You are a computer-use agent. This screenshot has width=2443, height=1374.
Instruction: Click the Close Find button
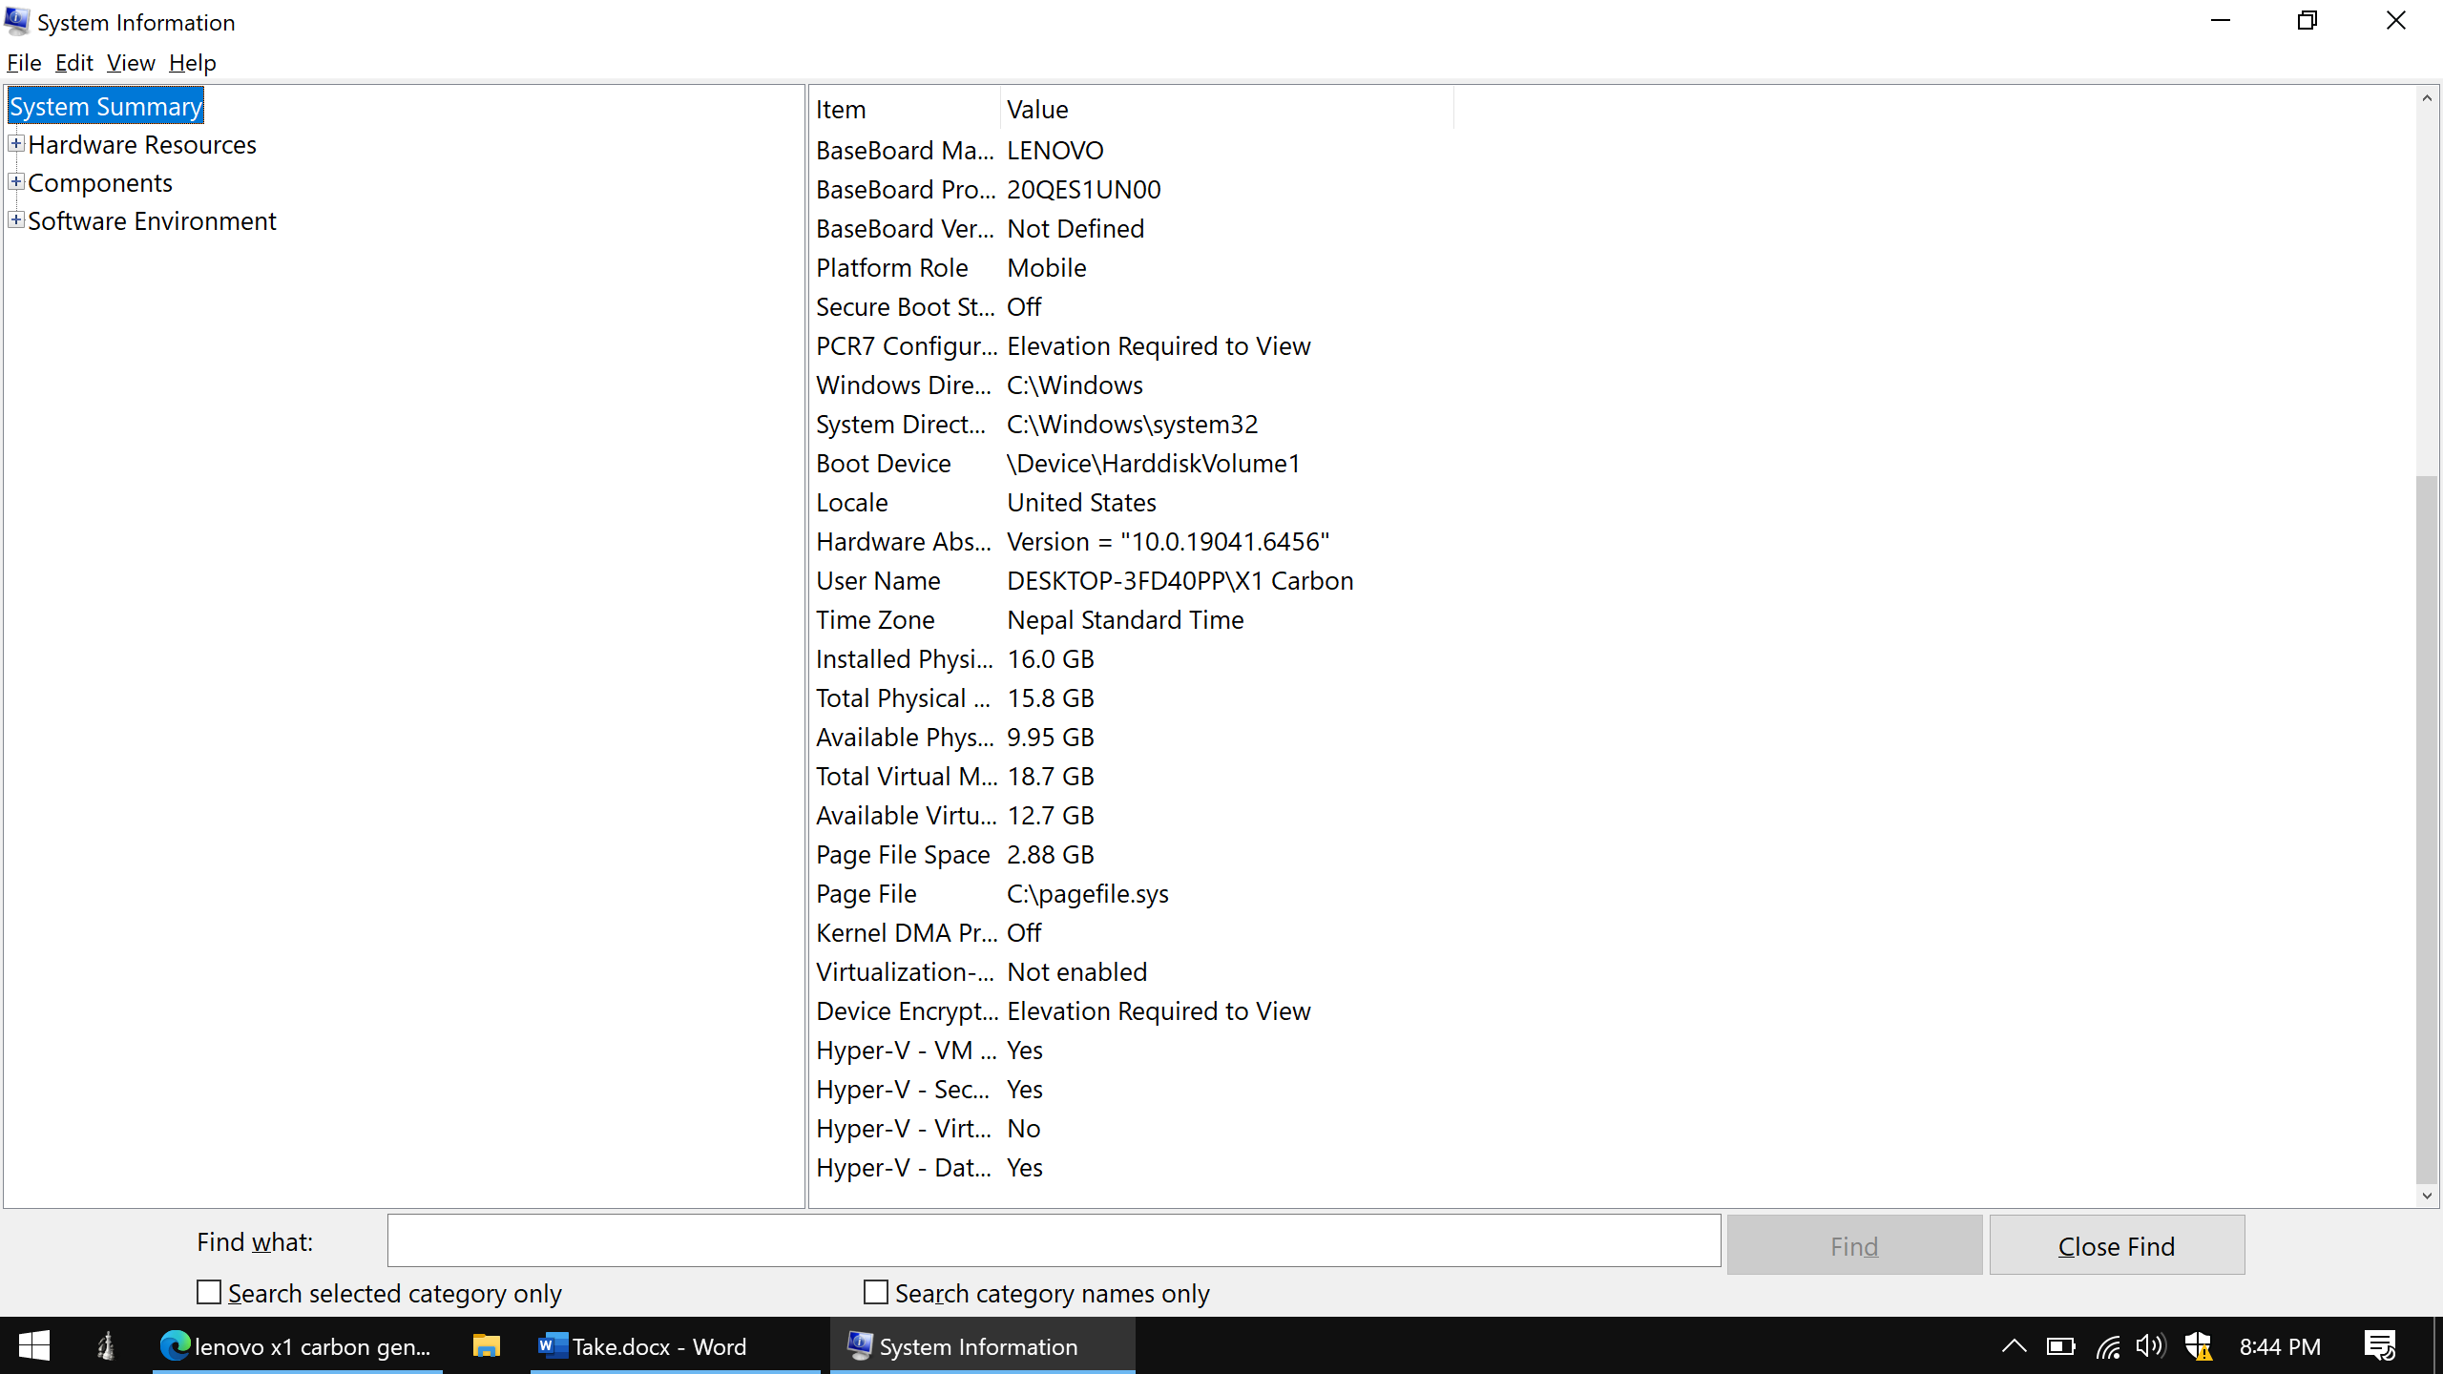2117,1245
